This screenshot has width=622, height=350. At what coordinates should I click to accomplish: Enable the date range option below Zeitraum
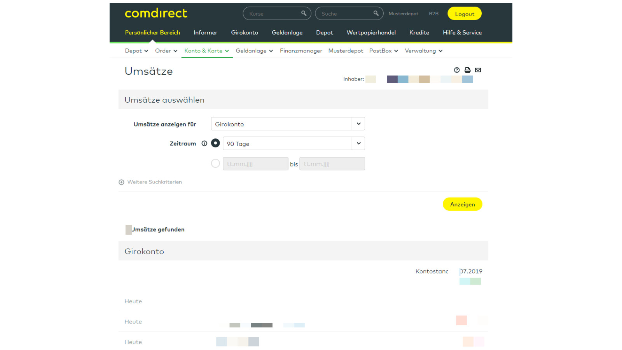(215, 163)
